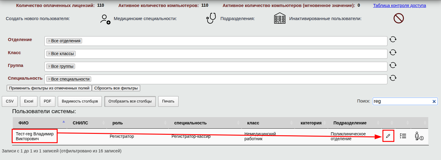Export table with Excel button
Image resolution: width=441 pixels, height=160 pixels.
coord(29,101)
